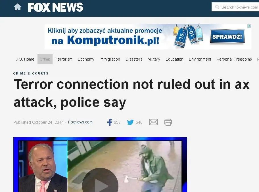Go to the Fox News home icon
This screenshot has height=192, width=259.
pyautogui.click(x=18, y=7)
